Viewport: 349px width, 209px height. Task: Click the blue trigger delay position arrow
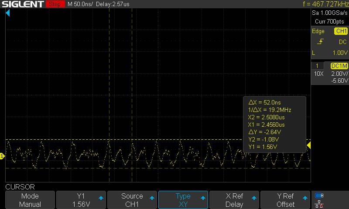[x=8, y=13]
